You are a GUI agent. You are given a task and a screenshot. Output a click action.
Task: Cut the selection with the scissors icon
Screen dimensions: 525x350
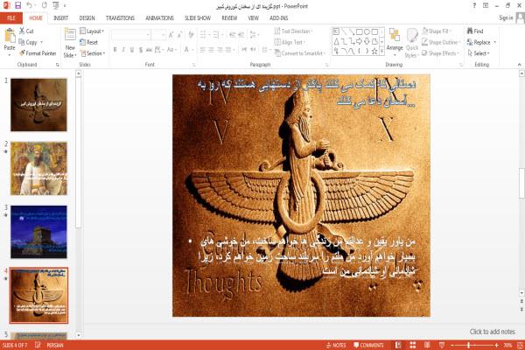point(23,31)
